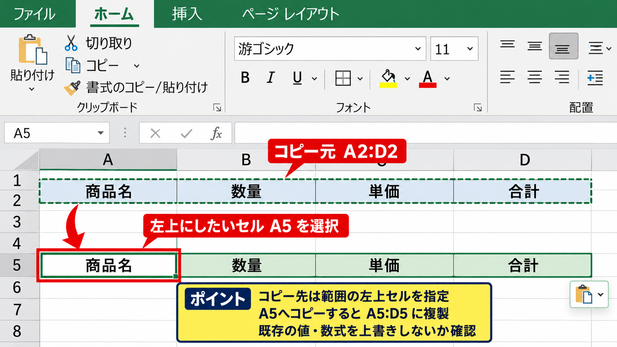Apply borders with the border icon
Viewport: 617px width, 347px height.
coord(343,78)
